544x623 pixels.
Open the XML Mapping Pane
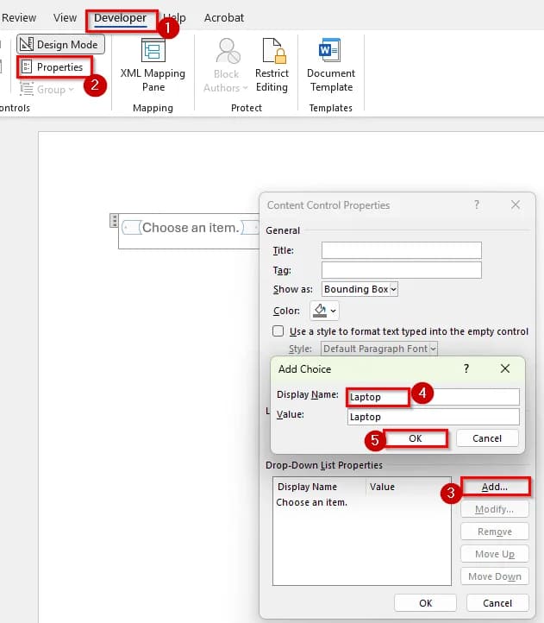point(153,66)
